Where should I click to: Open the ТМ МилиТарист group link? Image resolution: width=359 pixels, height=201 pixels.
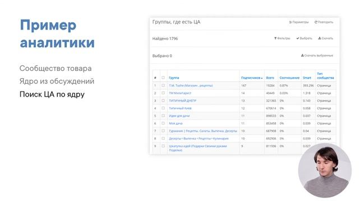[180, 93]
